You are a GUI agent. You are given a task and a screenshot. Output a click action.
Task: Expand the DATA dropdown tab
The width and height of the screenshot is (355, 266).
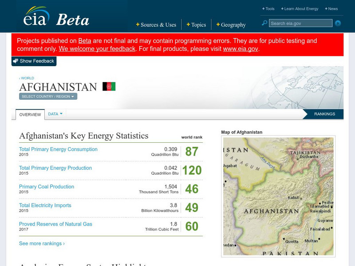[54, 113]
